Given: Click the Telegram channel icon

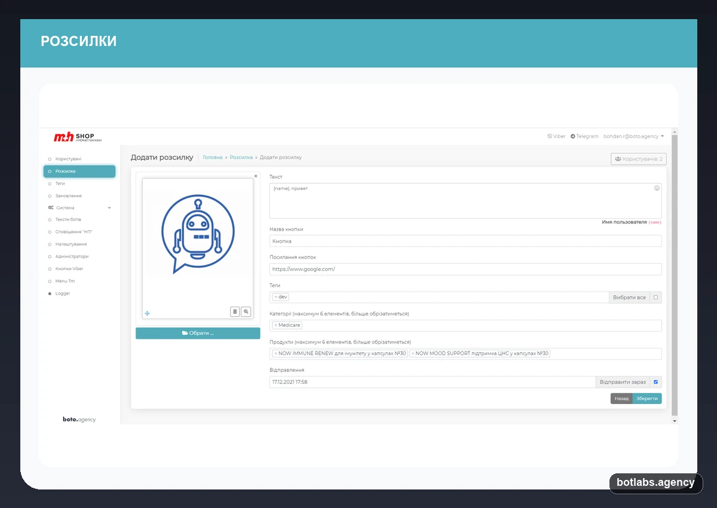Looking at the screenshot, I should pos(573,136).
